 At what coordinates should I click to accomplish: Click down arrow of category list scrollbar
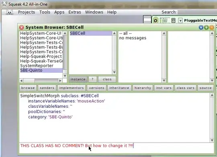(65, 76)
